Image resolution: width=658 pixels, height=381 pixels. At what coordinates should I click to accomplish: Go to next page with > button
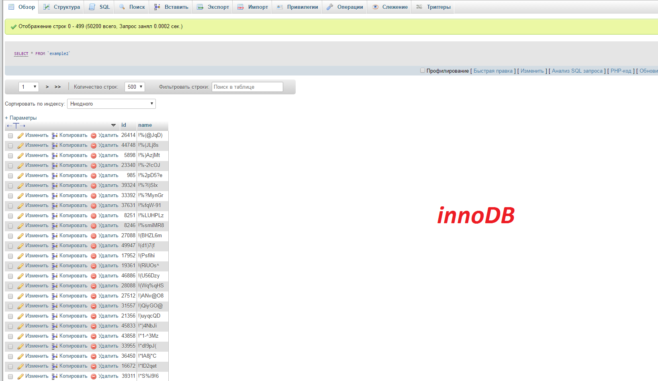[x=47, y=87]
